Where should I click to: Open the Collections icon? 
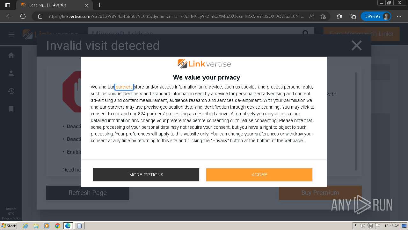(353, 16)
